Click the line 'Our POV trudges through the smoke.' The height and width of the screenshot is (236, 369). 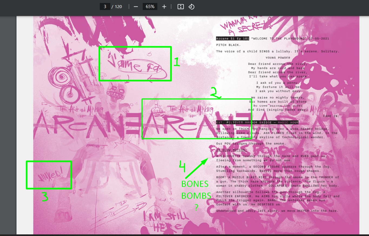[251, 144]
